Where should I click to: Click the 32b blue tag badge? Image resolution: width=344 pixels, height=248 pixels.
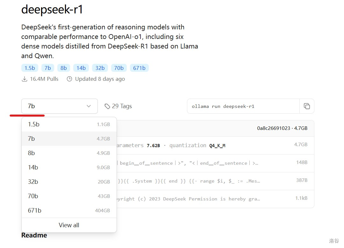(100, 68)
